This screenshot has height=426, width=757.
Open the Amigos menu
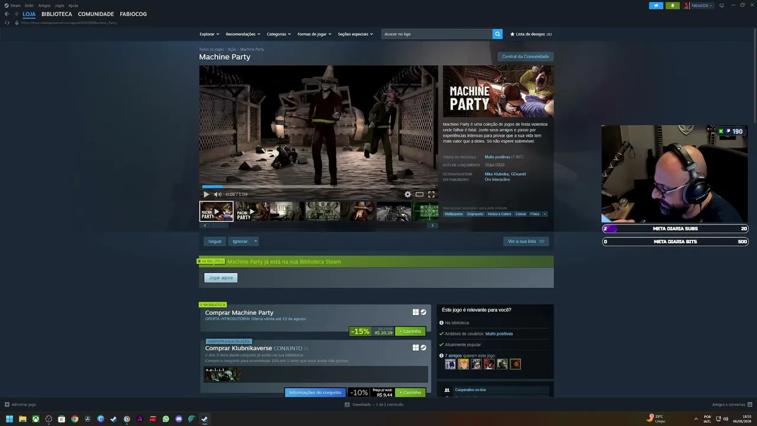[x=44, y=5]
